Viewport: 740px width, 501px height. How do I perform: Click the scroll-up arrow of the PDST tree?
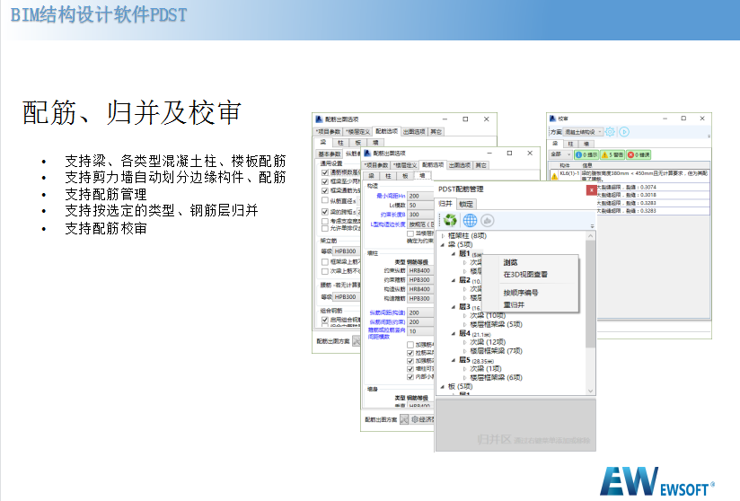click(x=590, y=235)
